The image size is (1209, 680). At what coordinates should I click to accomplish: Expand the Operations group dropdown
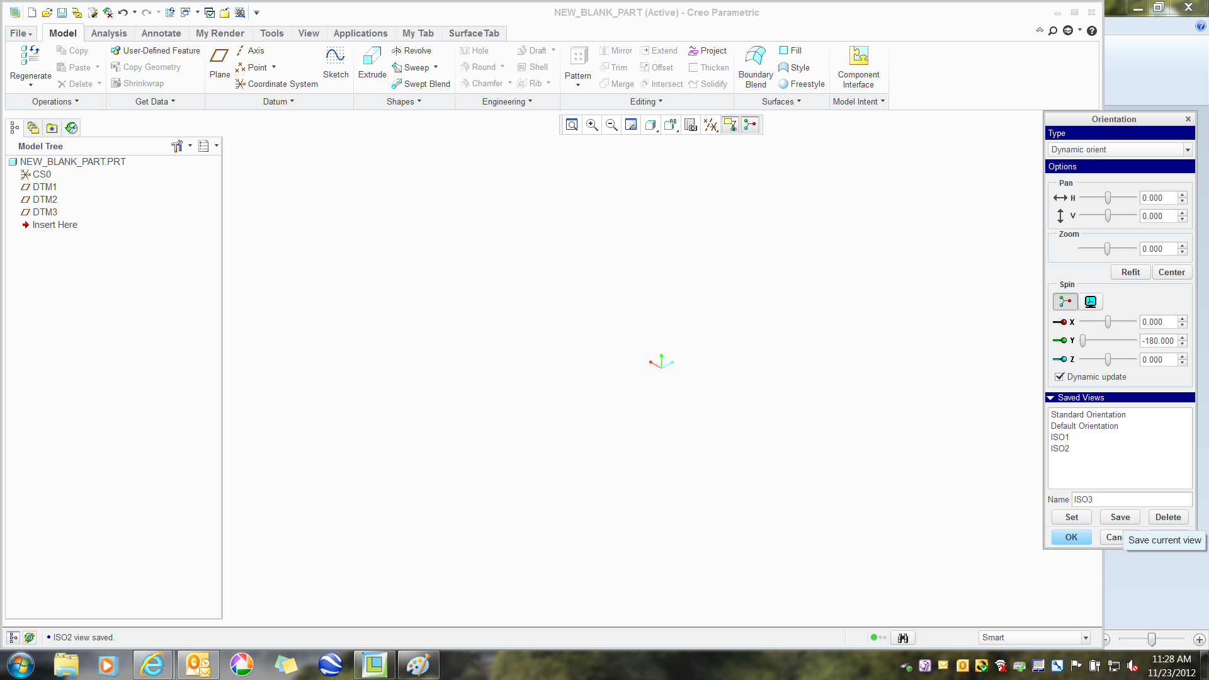click(x=55, y=101)
